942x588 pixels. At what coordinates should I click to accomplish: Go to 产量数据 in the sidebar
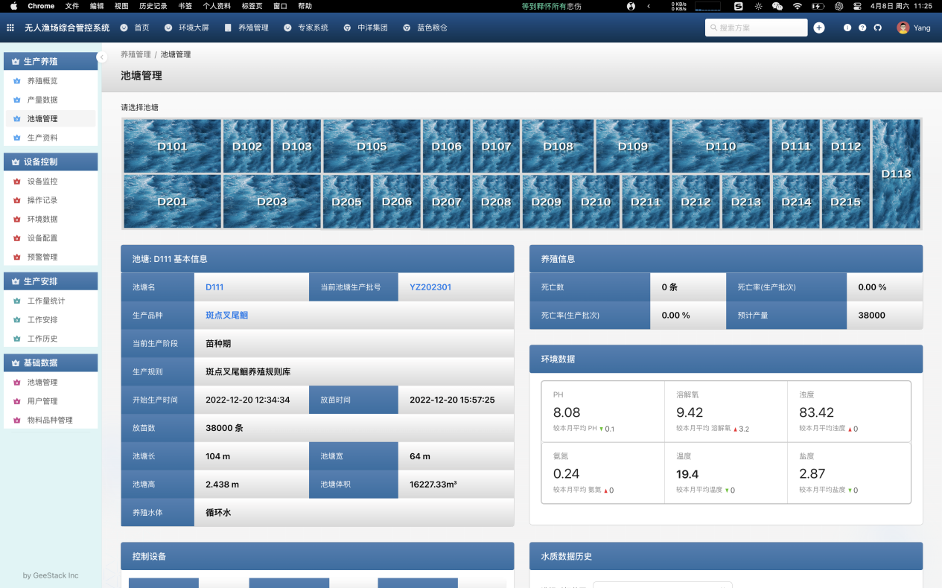point(42,100)
